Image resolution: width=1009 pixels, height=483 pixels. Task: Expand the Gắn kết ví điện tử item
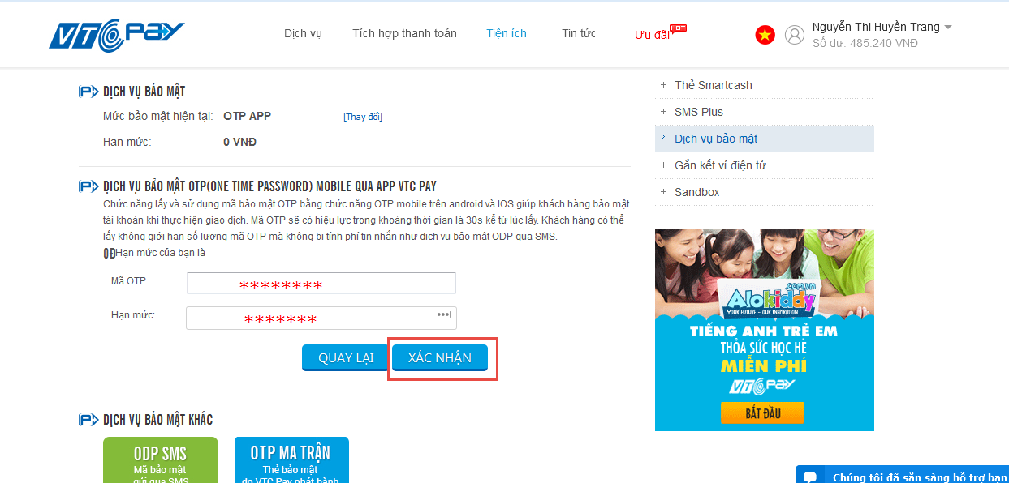[x=764, y=165]
